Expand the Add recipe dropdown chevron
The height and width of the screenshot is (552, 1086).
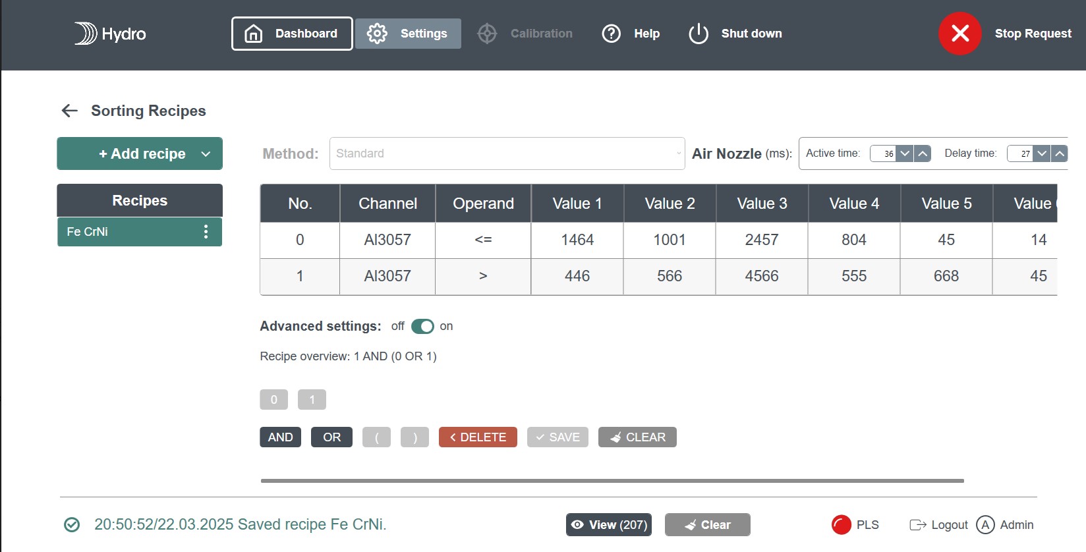[206, 154]
